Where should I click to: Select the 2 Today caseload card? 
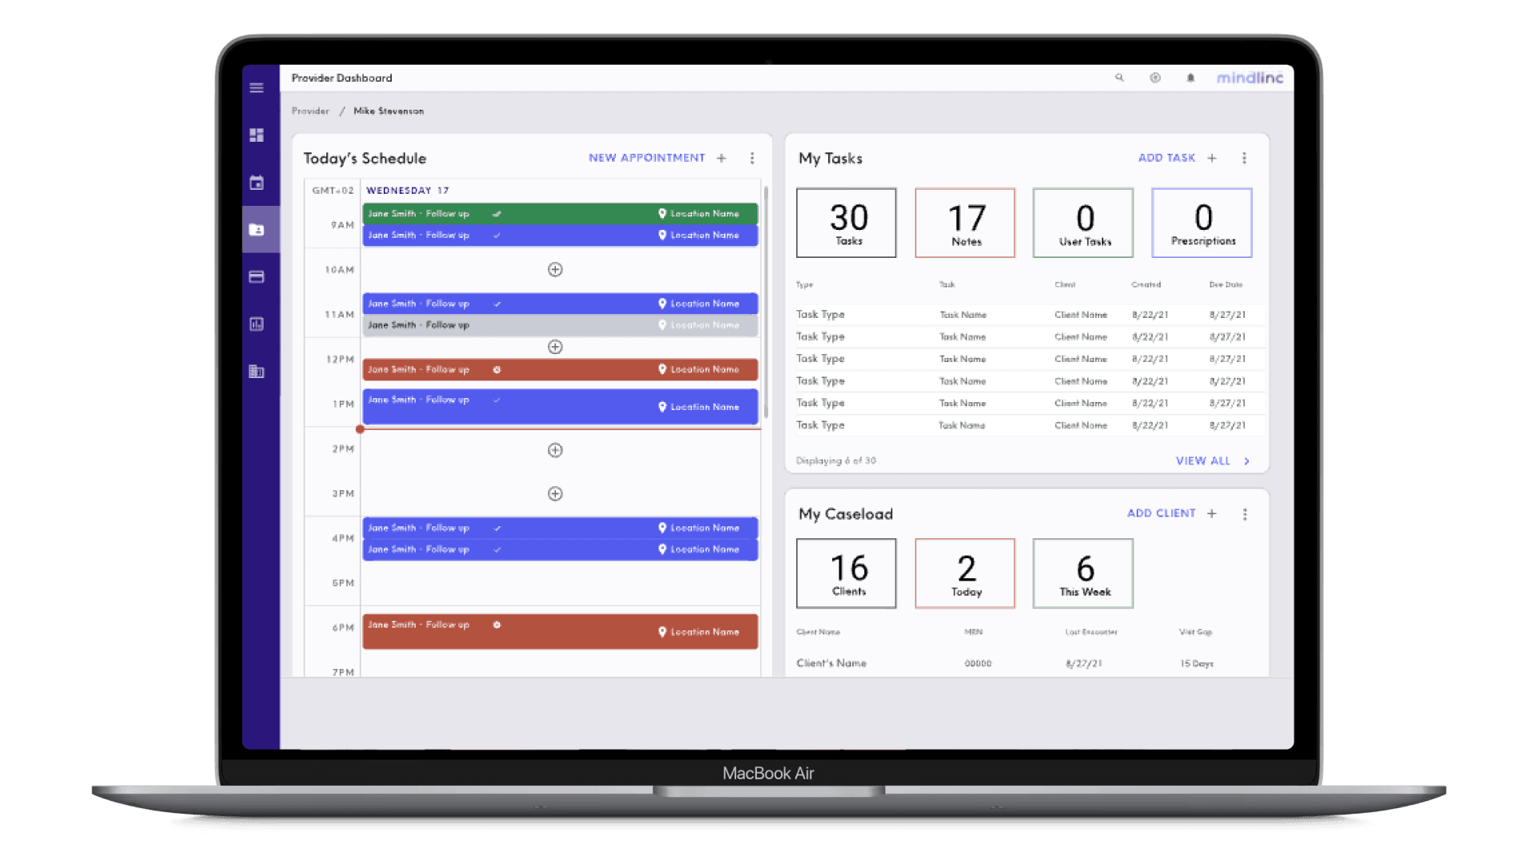(965, 573)
